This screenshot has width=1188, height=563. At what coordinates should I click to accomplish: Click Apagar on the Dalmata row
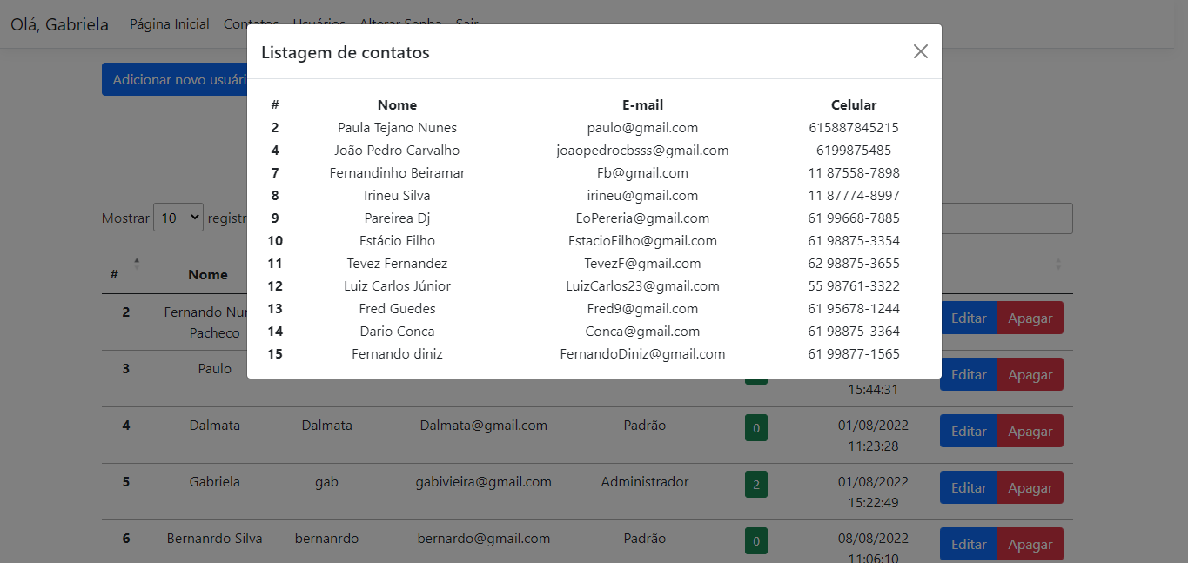coord(1030,430)
